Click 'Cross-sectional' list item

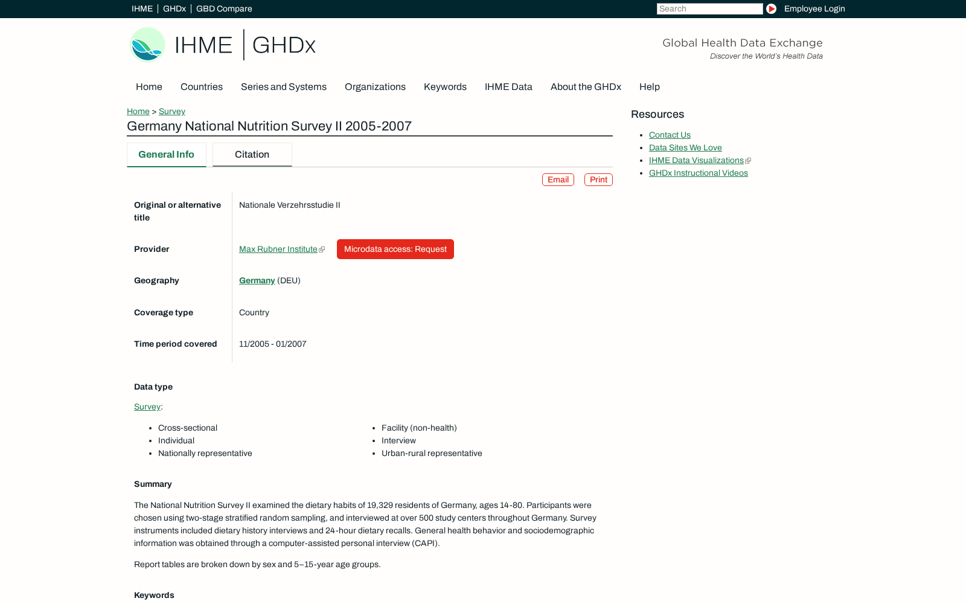[x=188, y=428]
